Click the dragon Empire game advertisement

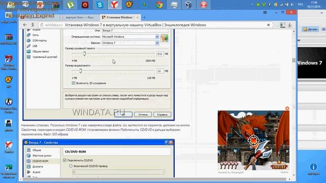click(254, 140)
